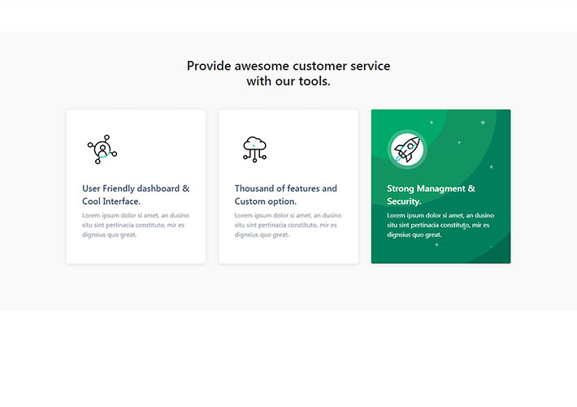This screenshot has height=407, width=577.
Task: Click "Provide awesome customer service" heading line
Action: [288, 66]
